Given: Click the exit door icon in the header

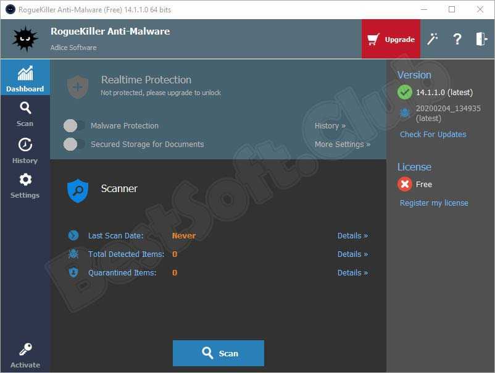Looking at the screenshot, I should pyautogui.click(x=481, y=39).
